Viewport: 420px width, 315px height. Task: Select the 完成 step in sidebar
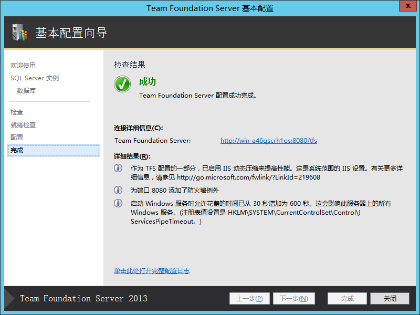[x=54, y=150]
